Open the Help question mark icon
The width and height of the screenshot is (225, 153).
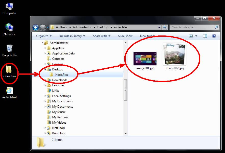(214, 36)
